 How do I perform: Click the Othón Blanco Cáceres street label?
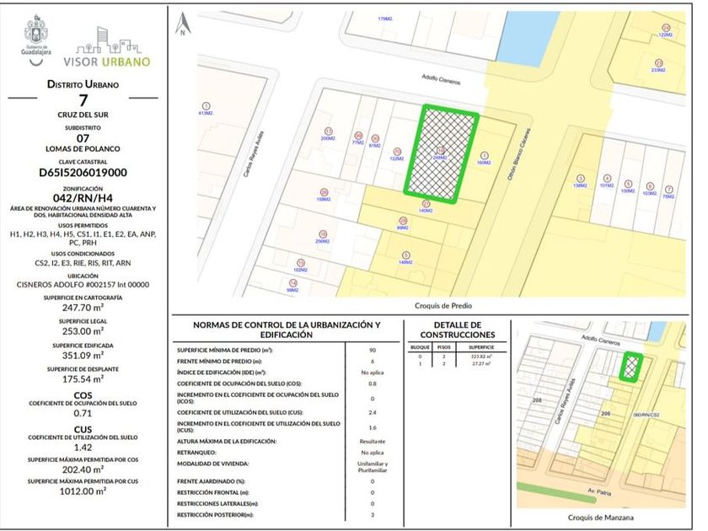tap(519, 154)
